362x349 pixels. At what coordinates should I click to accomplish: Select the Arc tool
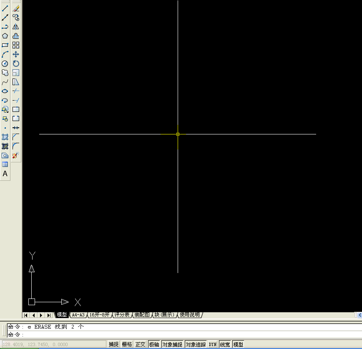tap(5, 55)
